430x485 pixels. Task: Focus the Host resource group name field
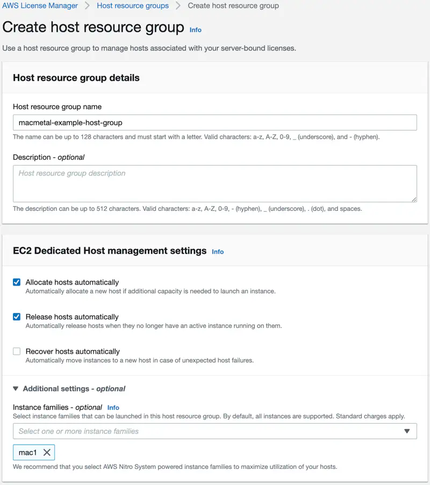coord(215,122)
